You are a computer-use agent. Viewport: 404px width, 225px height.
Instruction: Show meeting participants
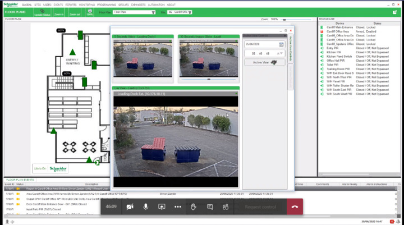pyautogui.click(x=226, y=206)
